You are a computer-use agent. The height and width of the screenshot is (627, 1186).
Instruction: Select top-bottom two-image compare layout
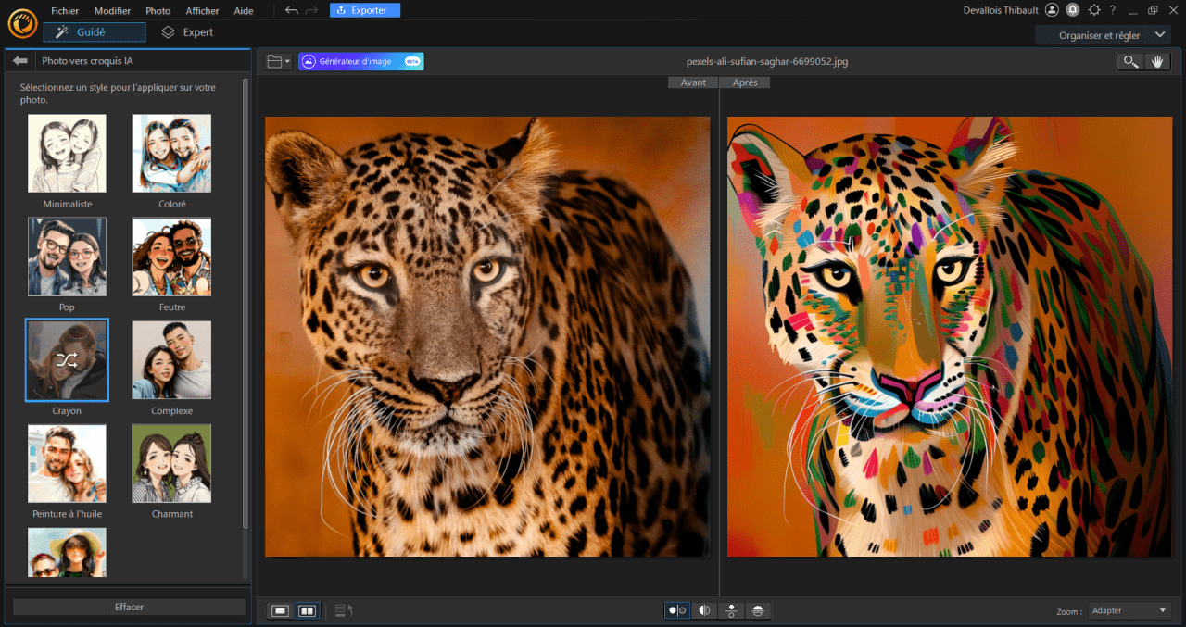tap(731, 610)
